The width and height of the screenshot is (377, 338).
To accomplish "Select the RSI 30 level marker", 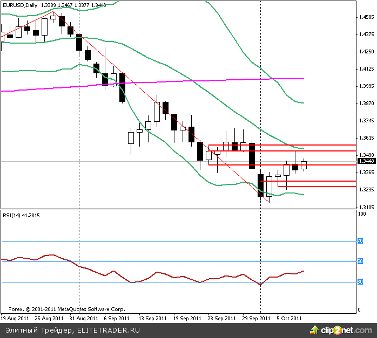I will (360, 282).
